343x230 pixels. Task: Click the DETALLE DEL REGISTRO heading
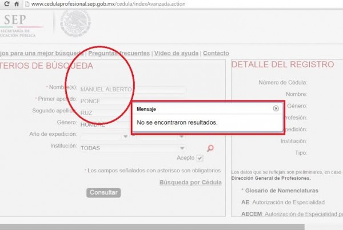(x=282, y=64)
